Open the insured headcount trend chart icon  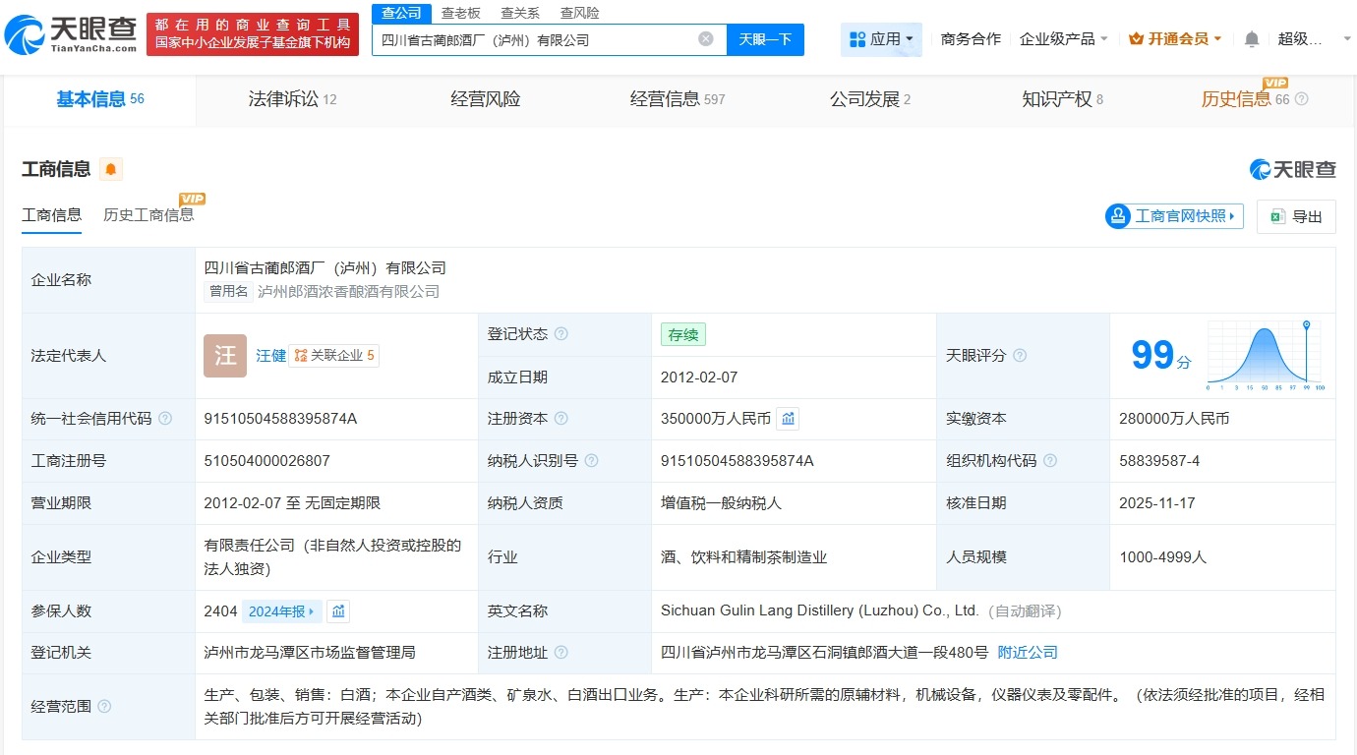pos(338,611)
